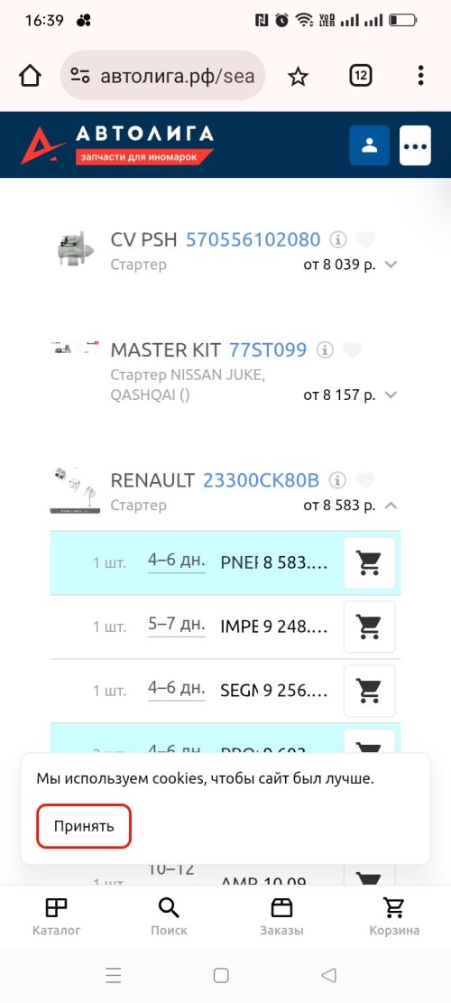This screenshot has width=451, height=1003.
Task: Expand offers for CV PSH starter
Action: [391, 265]
